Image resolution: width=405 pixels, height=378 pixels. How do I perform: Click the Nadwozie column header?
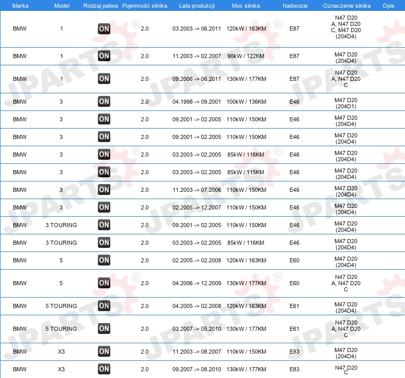(295, 6)
